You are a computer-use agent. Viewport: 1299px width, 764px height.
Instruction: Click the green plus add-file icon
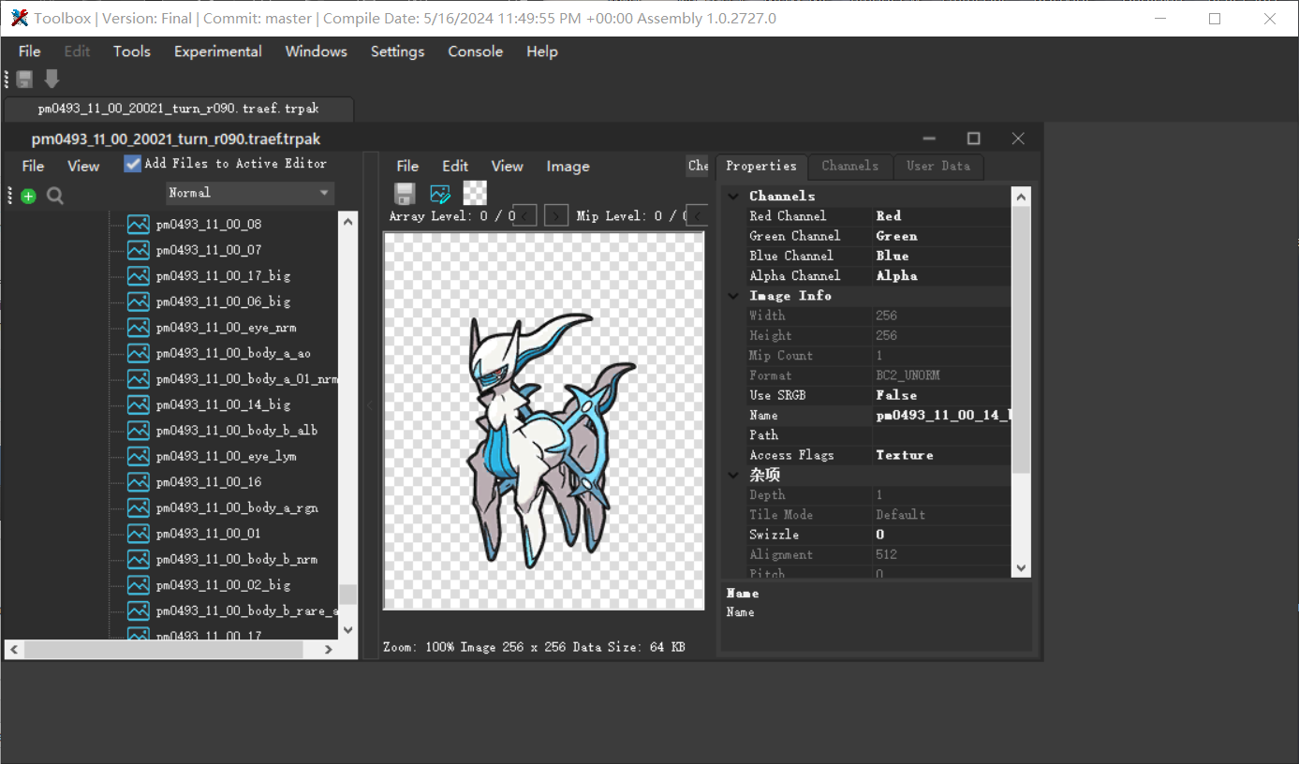28,196
